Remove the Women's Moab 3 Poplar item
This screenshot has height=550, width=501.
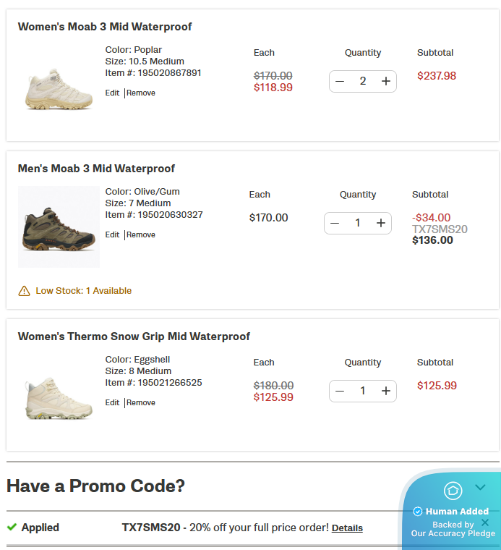tap(141, 93)
